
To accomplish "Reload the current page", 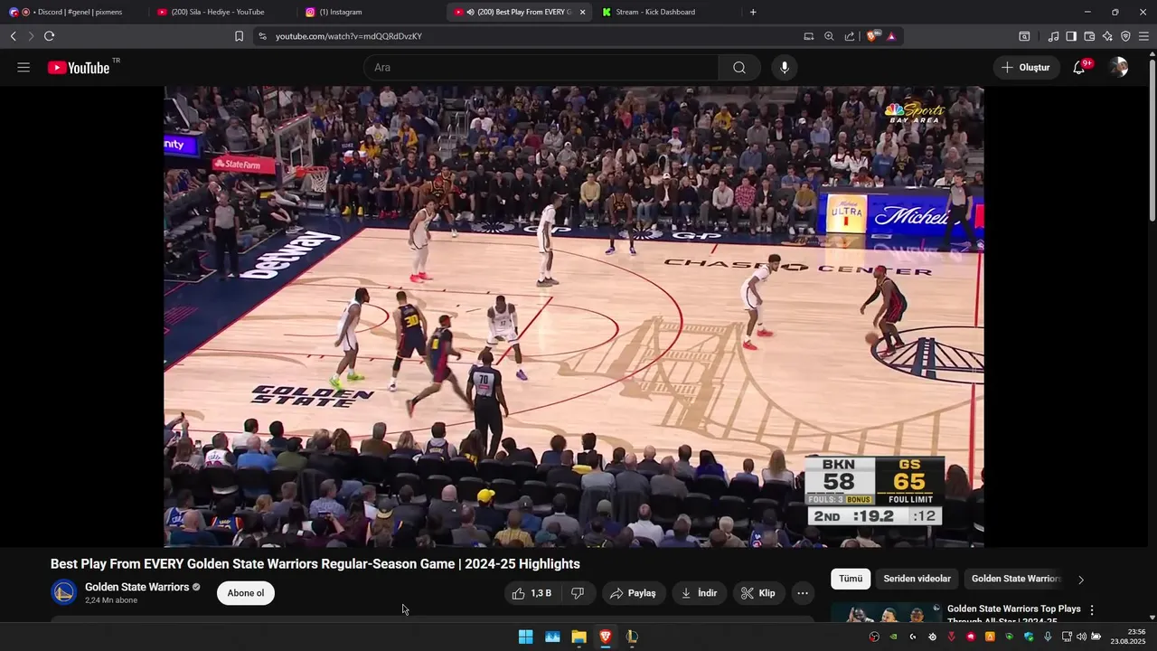I will (49, 36).
